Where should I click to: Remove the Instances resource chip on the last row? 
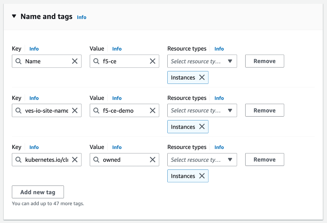tap(202, 176)
